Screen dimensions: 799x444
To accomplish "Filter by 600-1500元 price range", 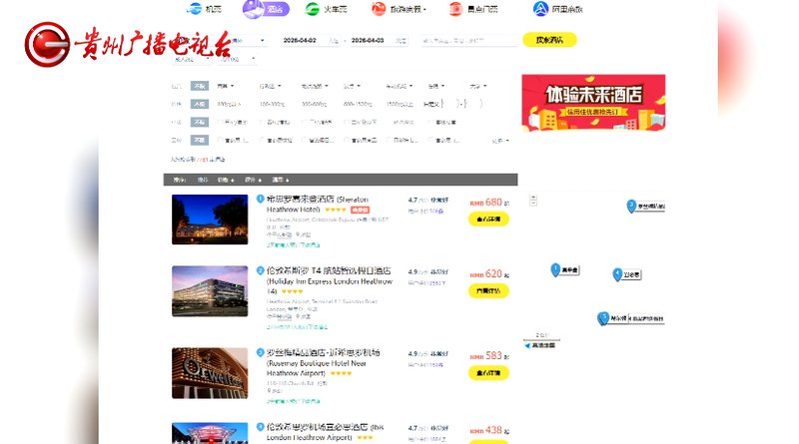I will 358,104.
